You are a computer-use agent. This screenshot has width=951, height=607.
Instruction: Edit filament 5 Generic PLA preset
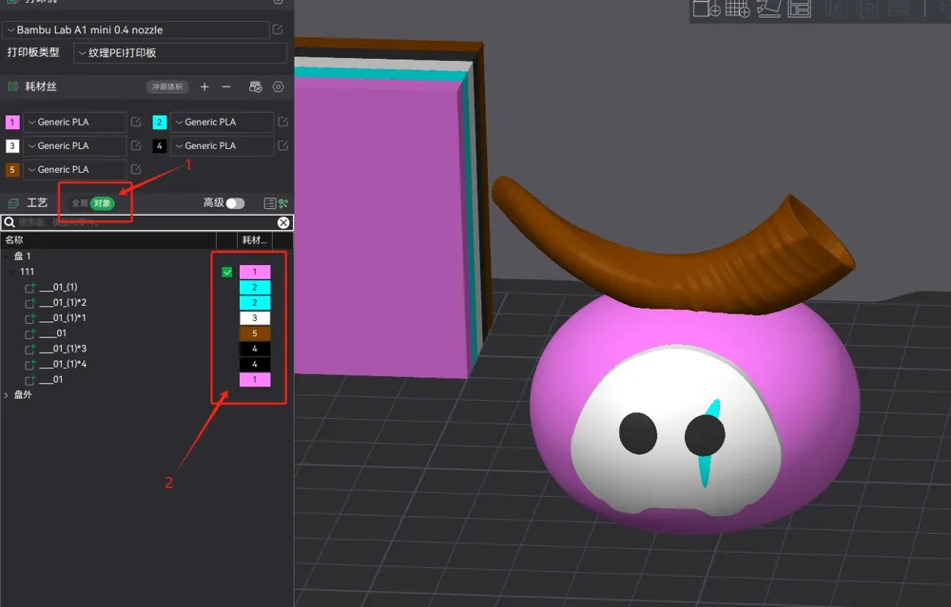[136, 169]
